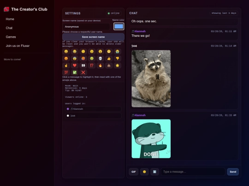
Task: Click the 01:14 AM message timestamp
Action: coord(224,46)
